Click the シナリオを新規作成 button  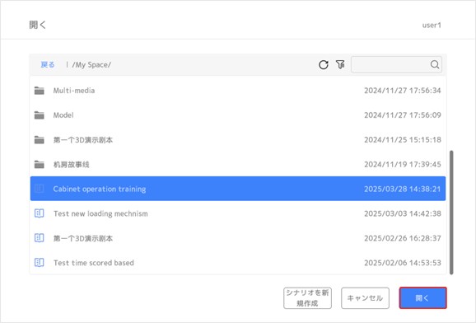click(307, 298)
